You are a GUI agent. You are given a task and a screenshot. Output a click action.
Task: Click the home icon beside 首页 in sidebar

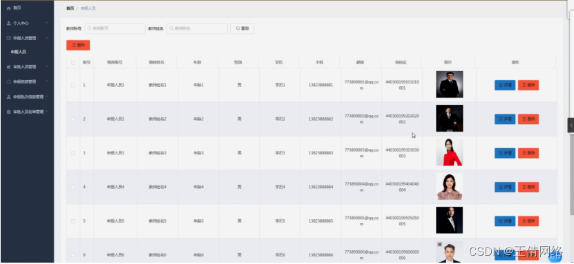click(x=9, y=8)
